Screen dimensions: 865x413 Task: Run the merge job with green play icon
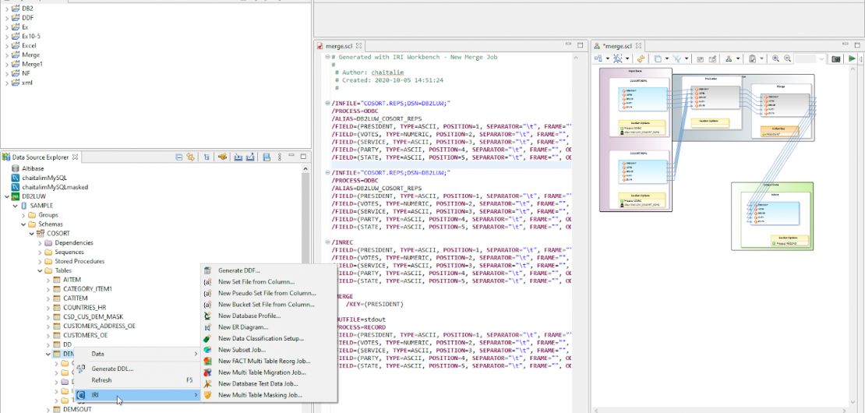tap(853, 58)
